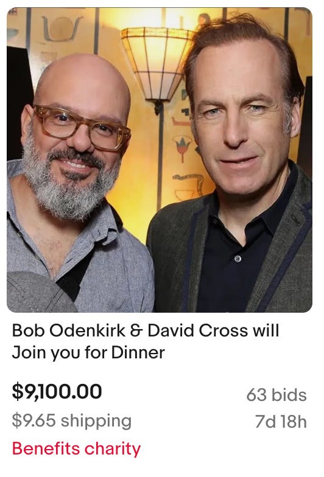Click the ampersand in the listing title
Screen dimensions: 324x477
pos(136,331)
